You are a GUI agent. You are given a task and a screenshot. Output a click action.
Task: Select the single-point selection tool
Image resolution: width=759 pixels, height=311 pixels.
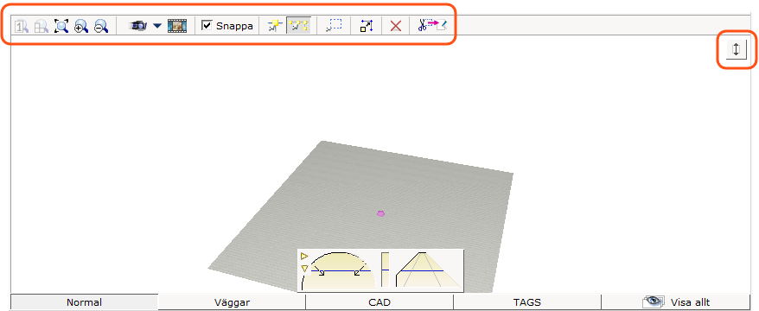coord(275,26)
